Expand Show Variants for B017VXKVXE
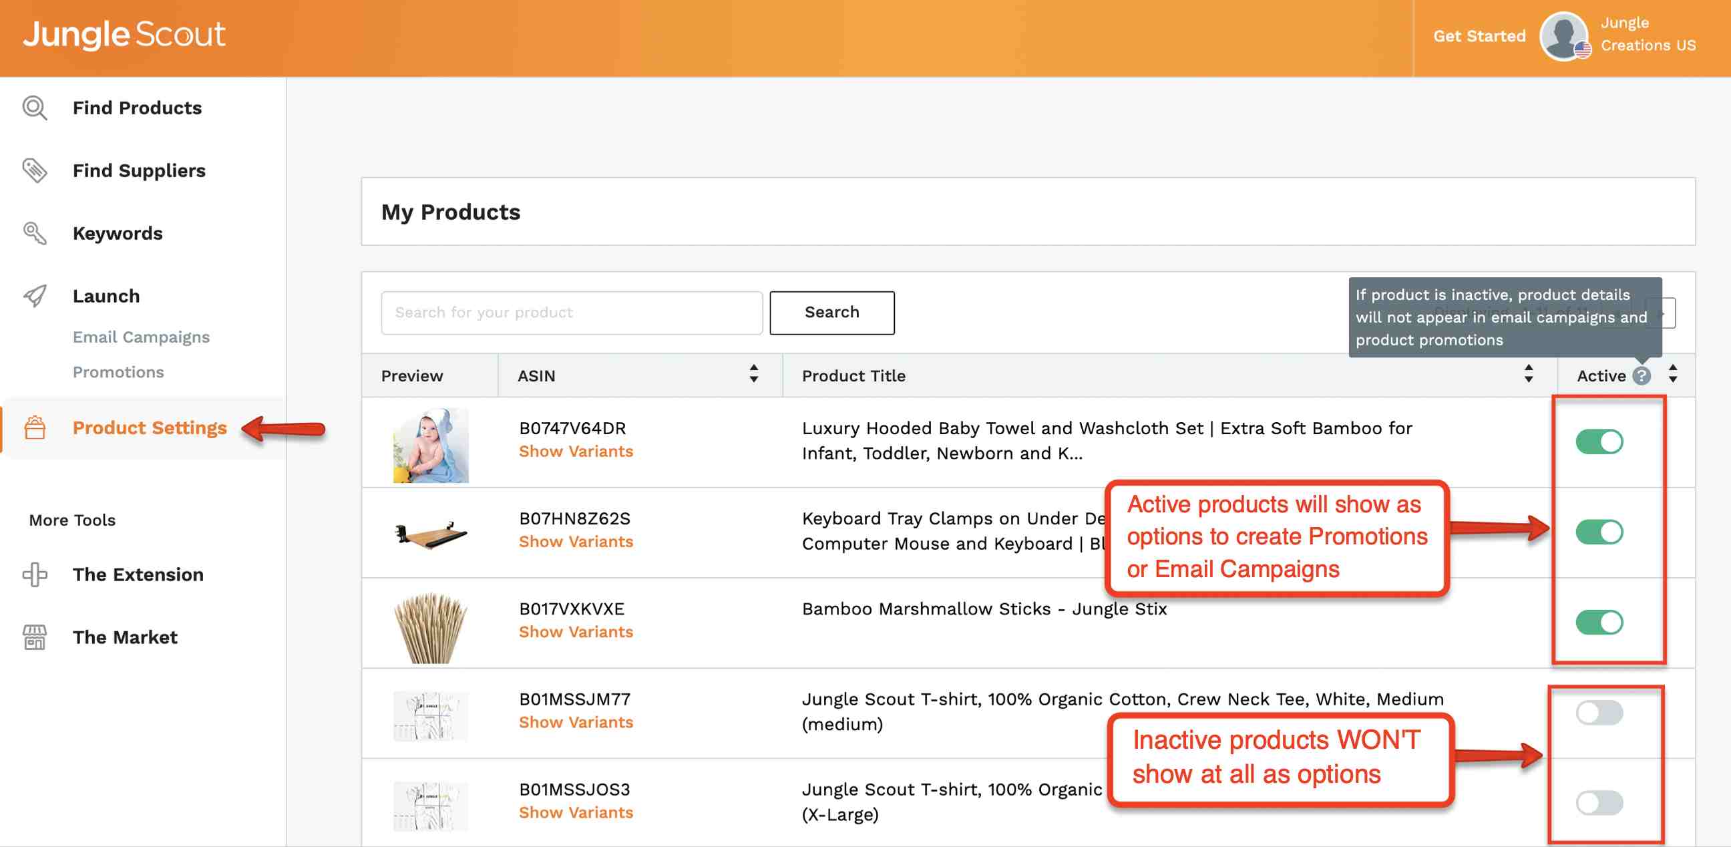The height and width of the screenshot is (847, 1731). point(576,632)
